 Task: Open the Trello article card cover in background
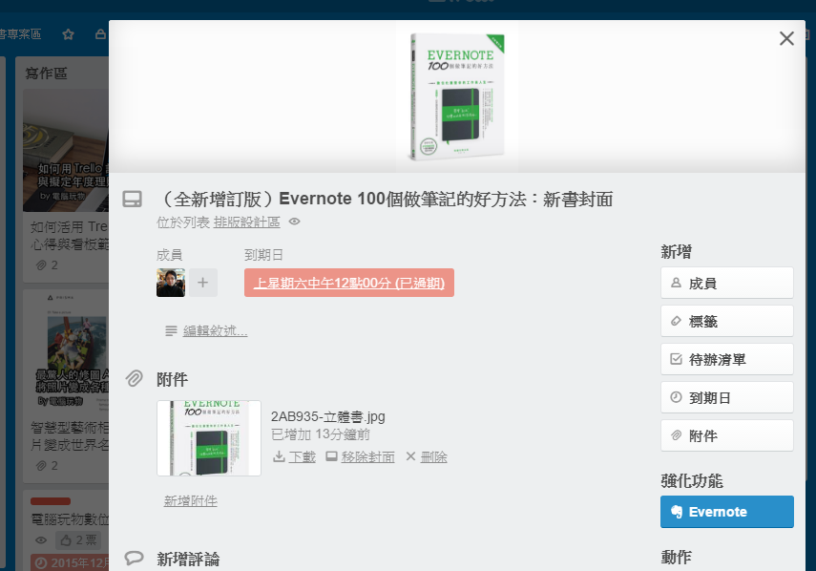66,150
